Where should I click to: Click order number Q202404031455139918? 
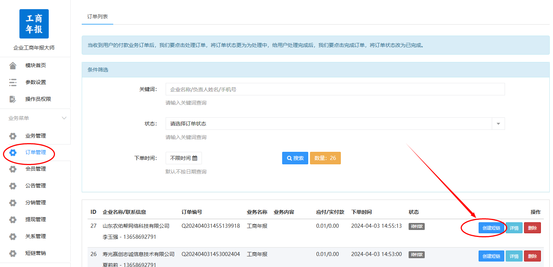(211, 226)
